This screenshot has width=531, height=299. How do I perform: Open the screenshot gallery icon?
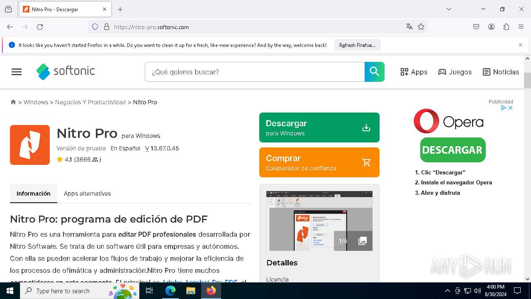tap(363, 241)
